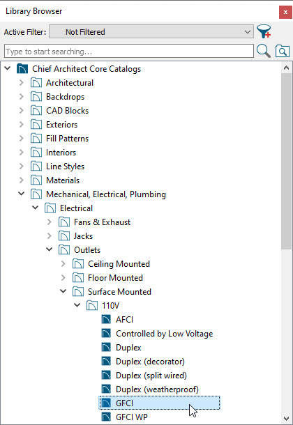The height and width of the screenshot is (425, 293).
Task: Expand the Ceiling Mounted folder
Action: point(63,263)
